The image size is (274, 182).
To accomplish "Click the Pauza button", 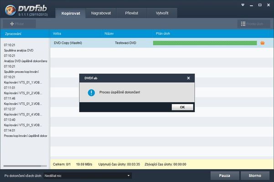I will 225,176.
